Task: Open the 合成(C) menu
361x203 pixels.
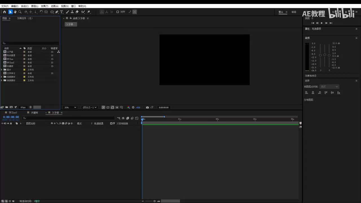Action: 25,6
